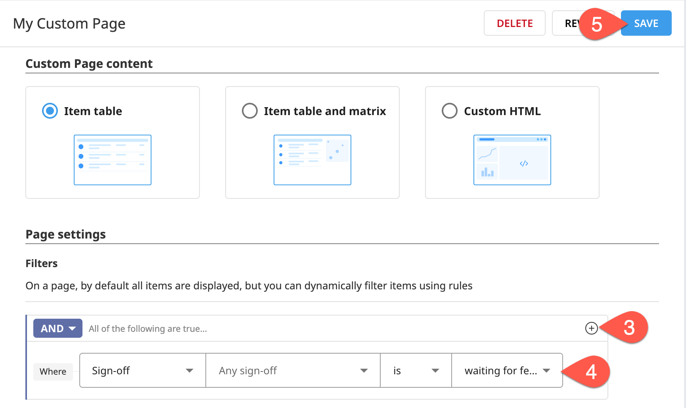Select the Item table and matrix content type
Image resolution: width=686 pixels, height=408 pixels.
tap(249, 111)
